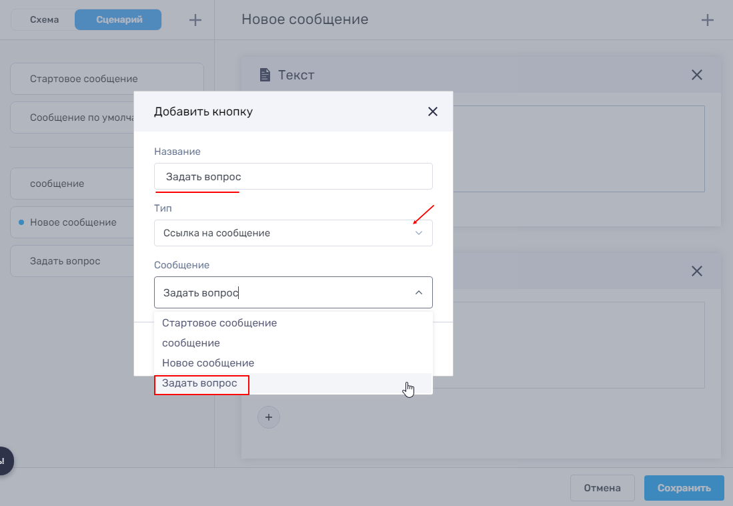Click the Название input field
Viewport: 733px width, 506px height.
pos(293,177)
